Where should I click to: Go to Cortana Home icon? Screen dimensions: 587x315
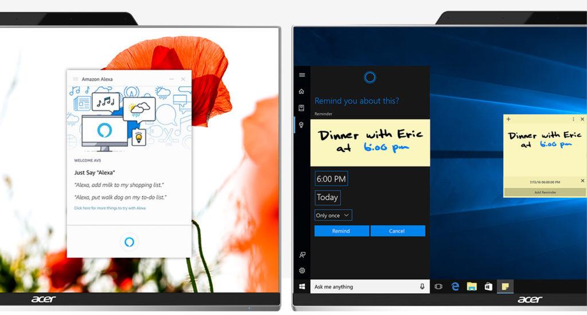click(302, 91)
